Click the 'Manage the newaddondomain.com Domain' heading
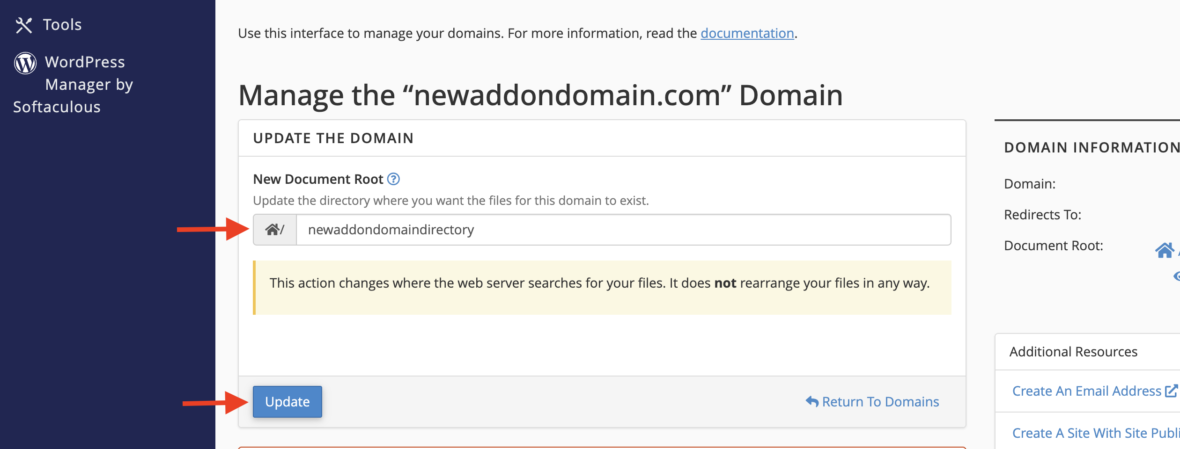Viewport: 1180px width, 449px height. [x=540, y=95]
